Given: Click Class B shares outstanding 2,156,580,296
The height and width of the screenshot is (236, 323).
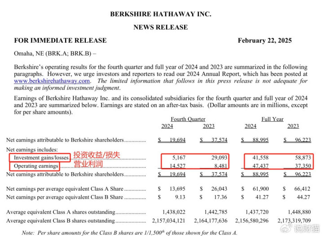Looking at the screenshot, I should (x=252, y=221).
